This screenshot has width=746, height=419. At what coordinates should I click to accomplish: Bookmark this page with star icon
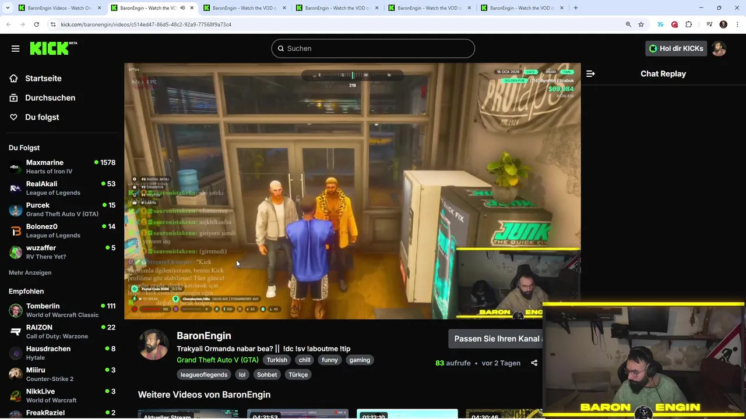click(641, 24)
